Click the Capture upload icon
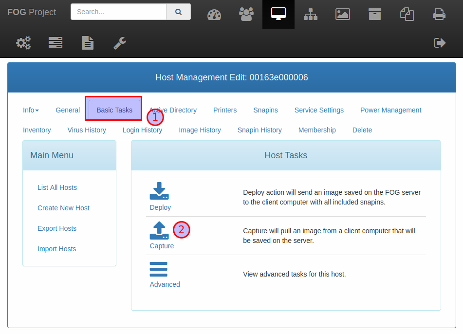Image resolution: width=463 pixels, height=334 pixels. point(159,230)
